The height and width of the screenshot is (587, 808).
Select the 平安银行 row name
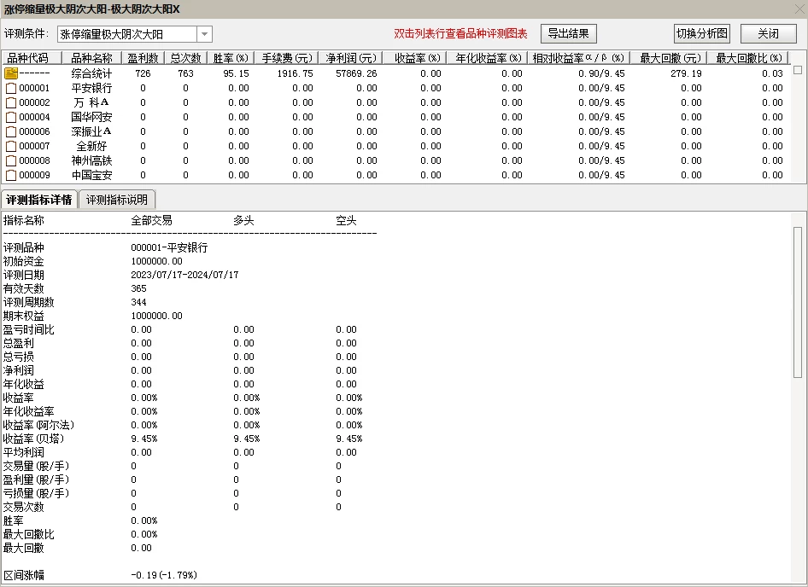pyautogui.click(x=91, y=88)
